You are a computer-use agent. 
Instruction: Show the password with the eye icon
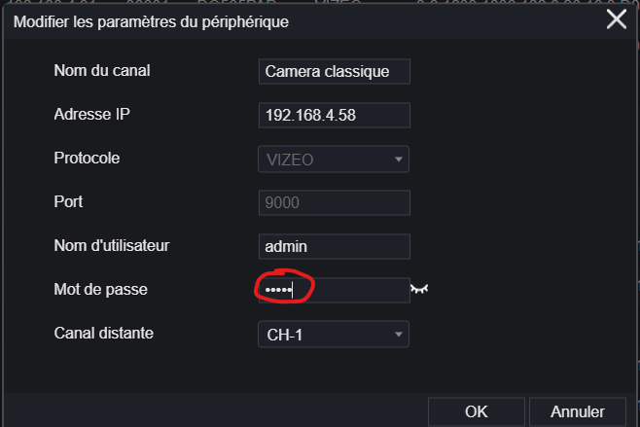pos(419,289)
